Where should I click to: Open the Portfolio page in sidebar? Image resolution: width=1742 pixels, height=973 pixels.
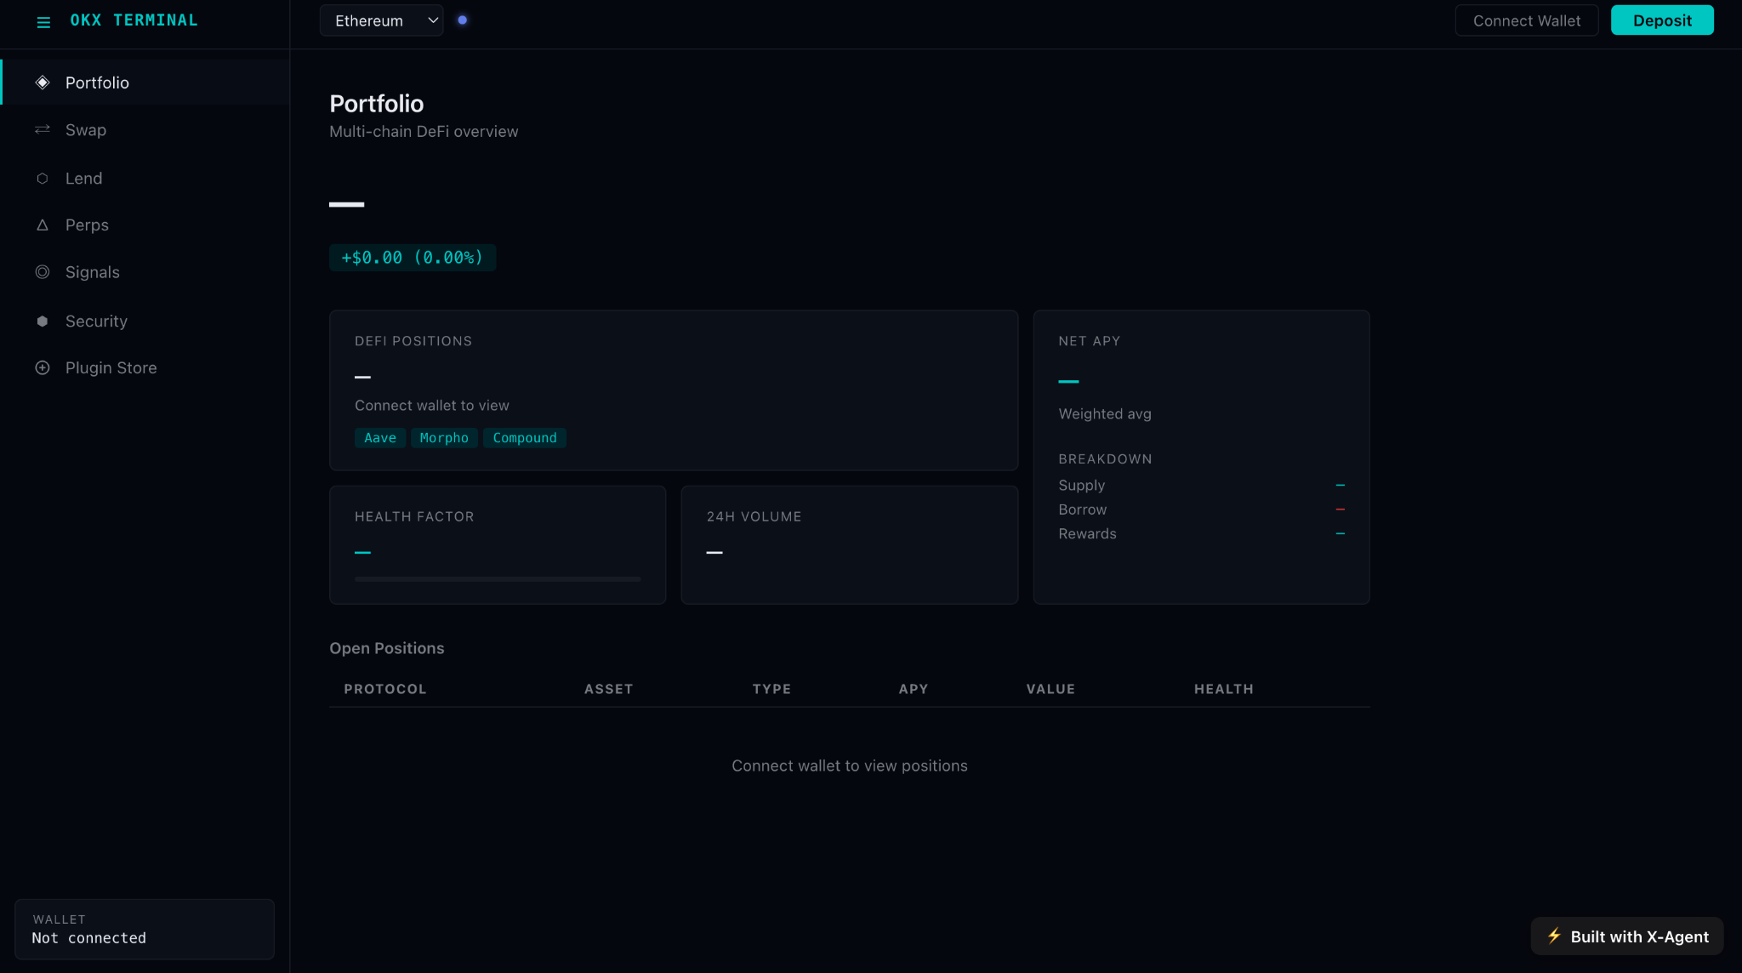point(145,83)
